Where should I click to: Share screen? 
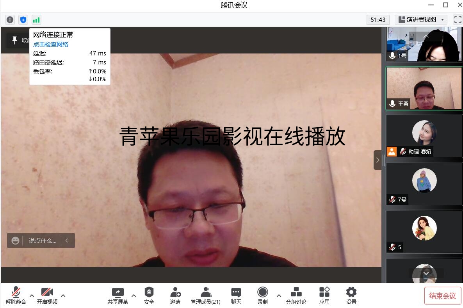click(x=118, y=296)
